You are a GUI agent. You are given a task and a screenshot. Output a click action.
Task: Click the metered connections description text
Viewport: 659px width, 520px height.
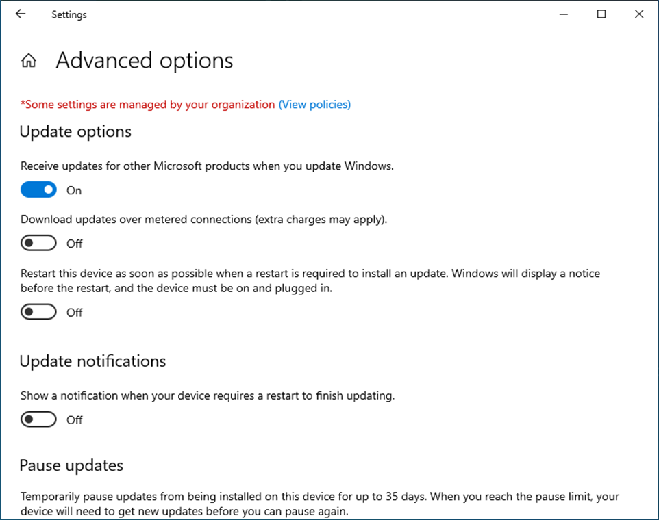point(204,220)
